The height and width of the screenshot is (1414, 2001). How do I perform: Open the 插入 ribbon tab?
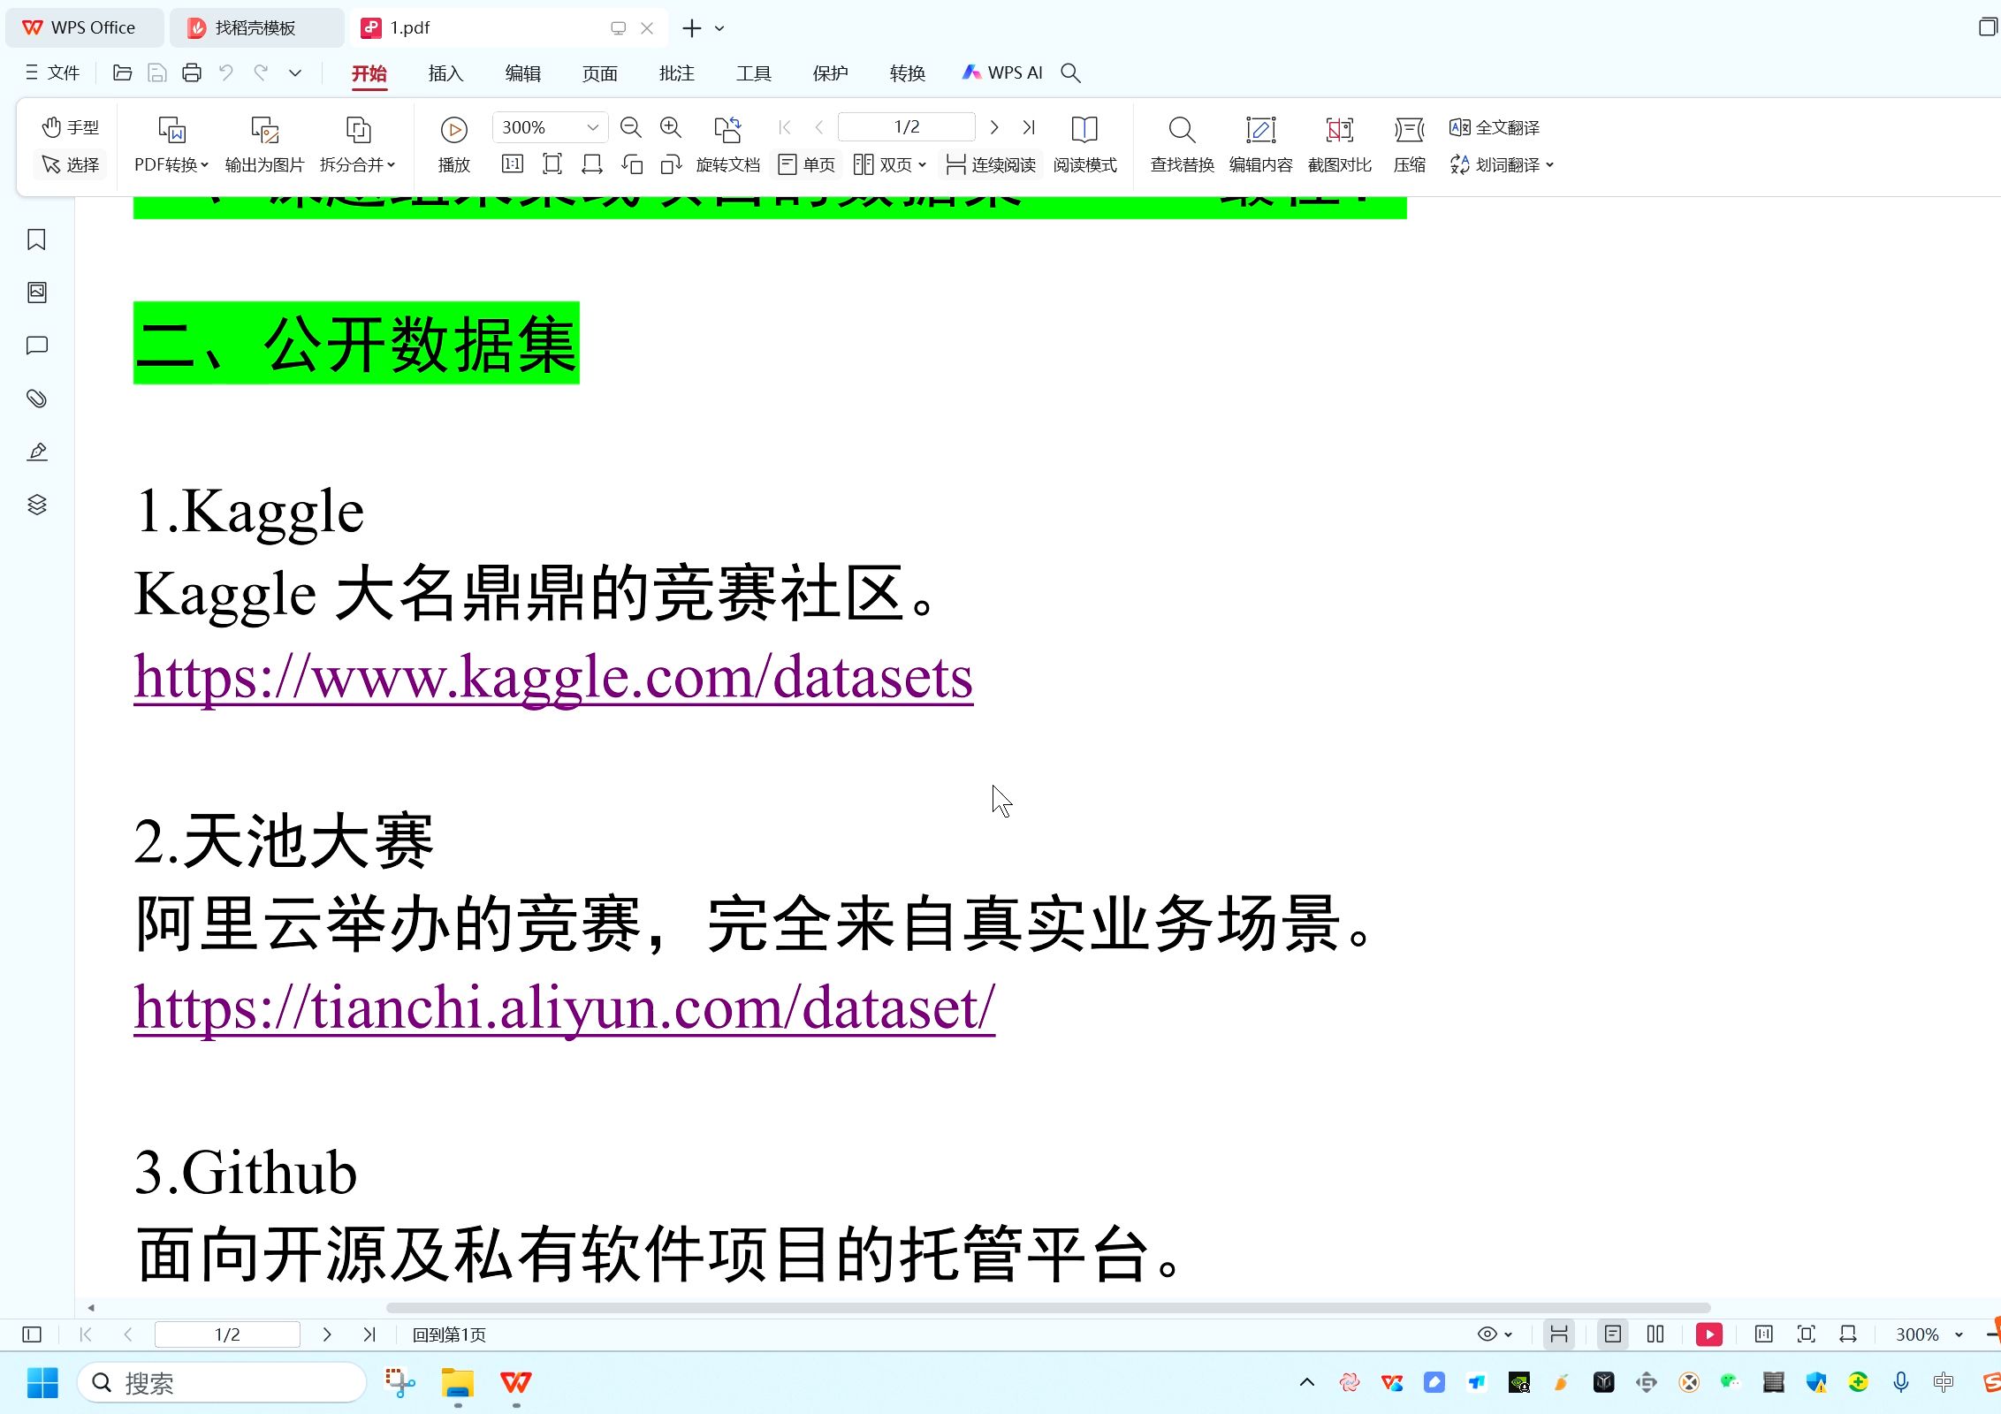pos(445,73)
